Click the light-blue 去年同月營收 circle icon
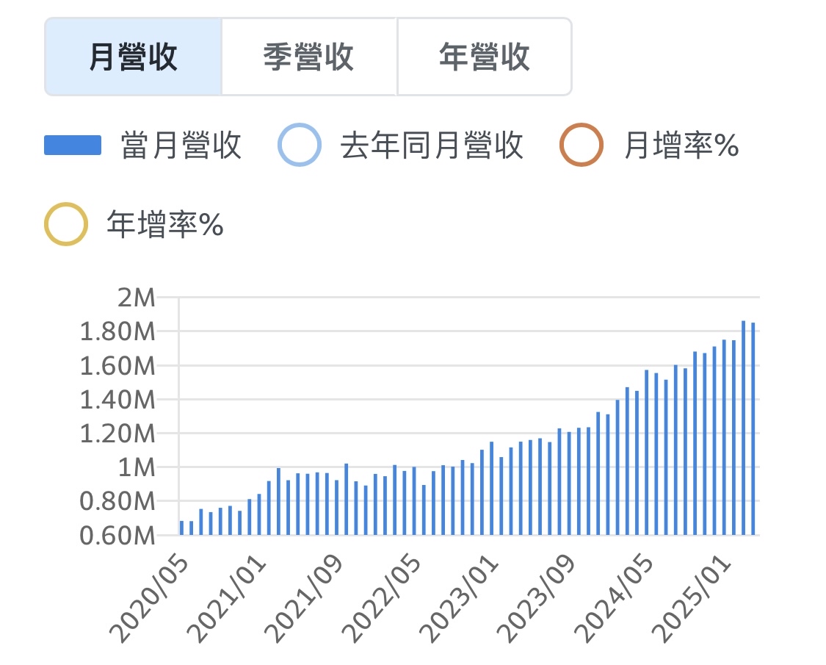 coord(298,145)
